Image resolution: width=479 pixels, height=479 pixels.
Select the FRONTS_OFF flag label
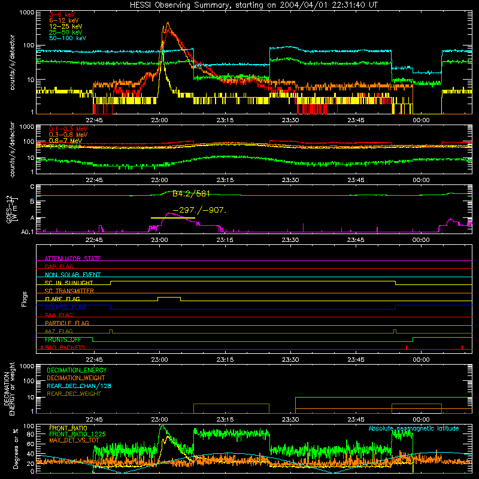coord(63,339)
